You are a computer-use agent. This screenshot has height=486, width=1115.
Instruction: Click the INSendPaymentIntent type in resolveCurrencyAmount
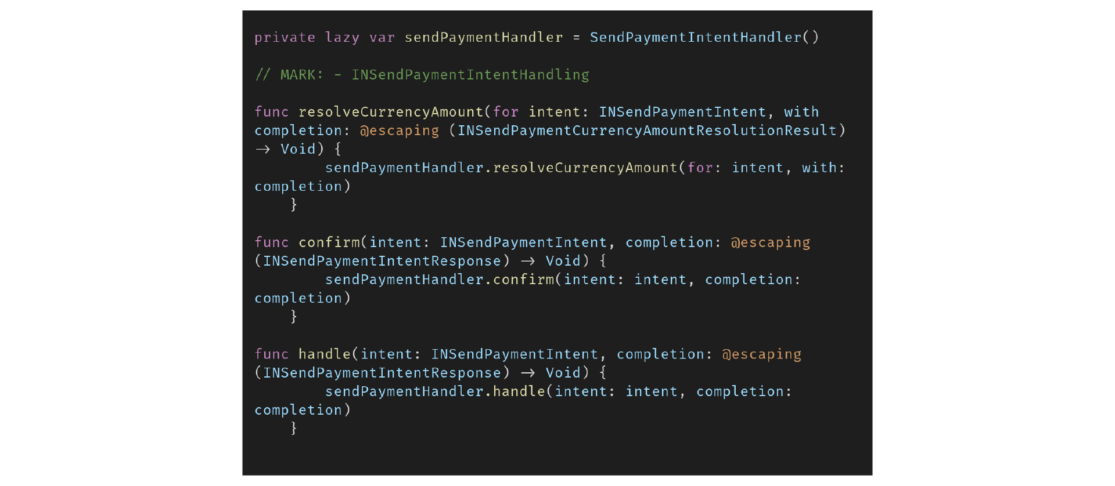point(682,112)
